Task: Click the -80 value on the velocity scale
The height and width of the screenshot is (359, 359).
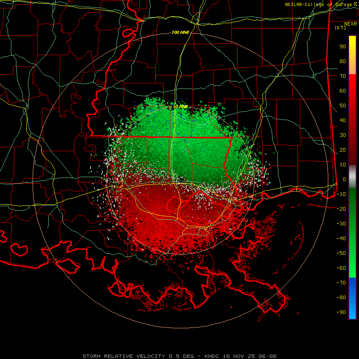Action: tap(341, 298)
